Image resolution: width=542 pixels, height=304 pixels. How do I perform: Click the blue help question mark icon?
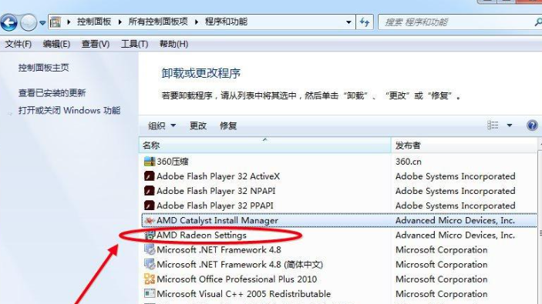click(x=532, y=125)
